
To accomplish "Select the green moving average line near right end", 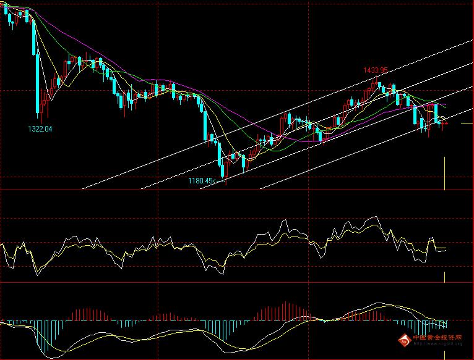I will (x=435, y=102).
